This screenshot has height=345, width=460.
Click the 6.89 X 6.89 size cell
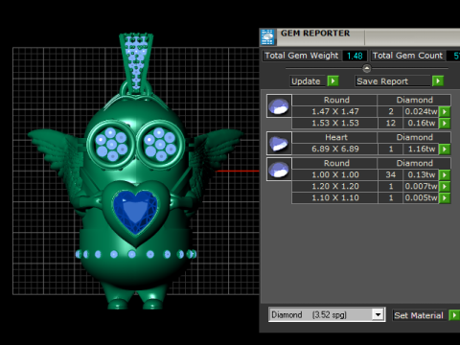[x=335, y=149]
